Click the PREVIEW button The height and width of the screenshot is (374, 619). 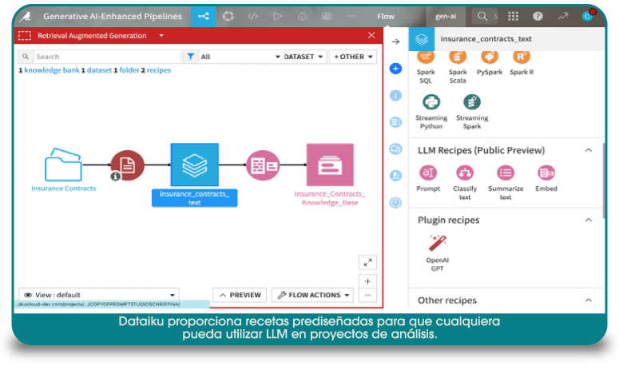pos(240,295)
